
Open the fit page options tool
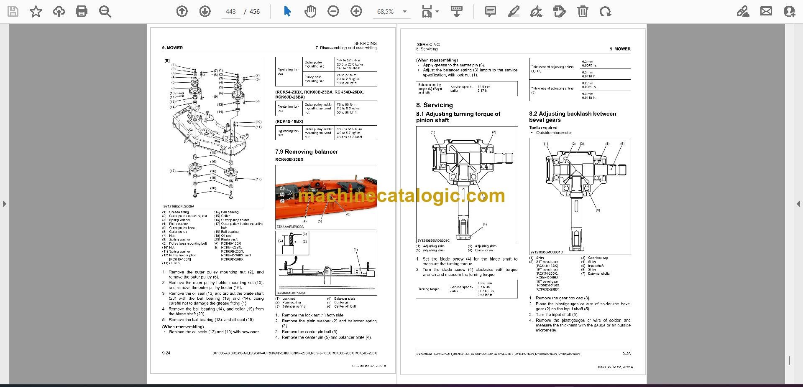coord(427,11)
